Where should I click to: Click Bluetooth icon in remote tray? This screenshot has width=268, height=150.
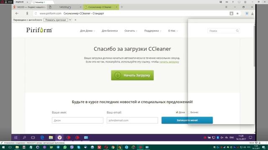(218, 137)
